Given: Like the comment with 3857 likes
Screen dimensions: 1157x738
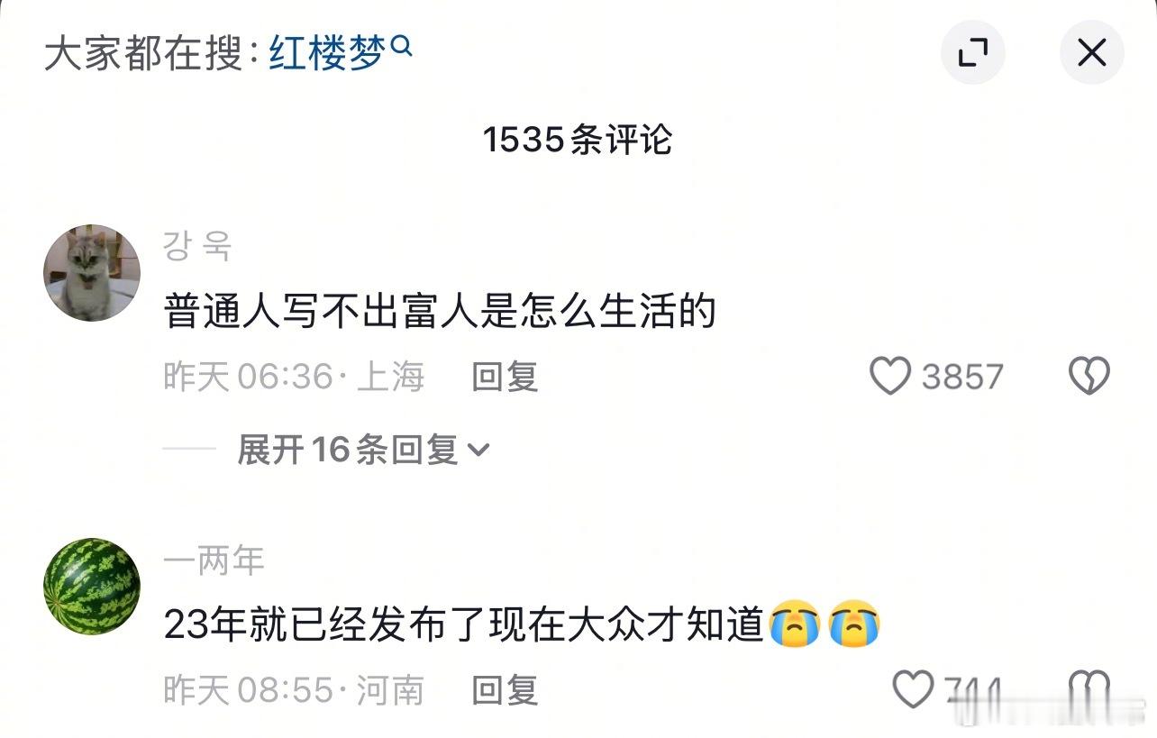Looking at the screenshot, I should [889, 377].
